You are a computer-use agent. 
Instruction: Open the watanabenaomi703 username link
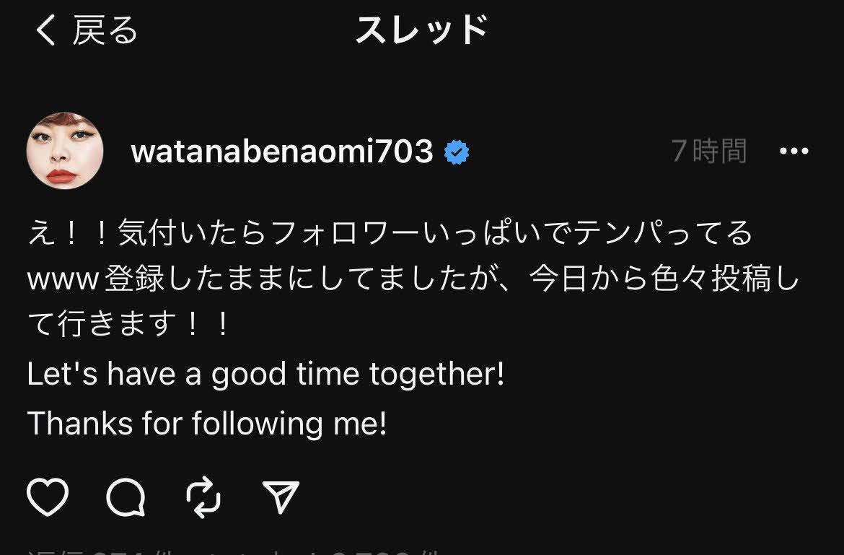pyautogui.click(x=281, y=152)
